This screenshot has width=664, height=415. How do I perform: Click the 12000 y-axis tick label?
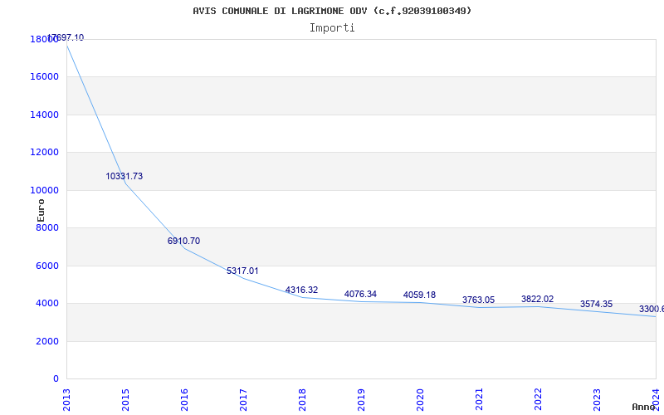tap(44, 153)
